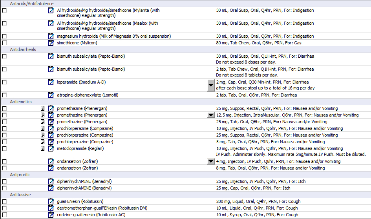Click the Antiemetics section header
Screen dimensions: 371x219
pos(21,102)
